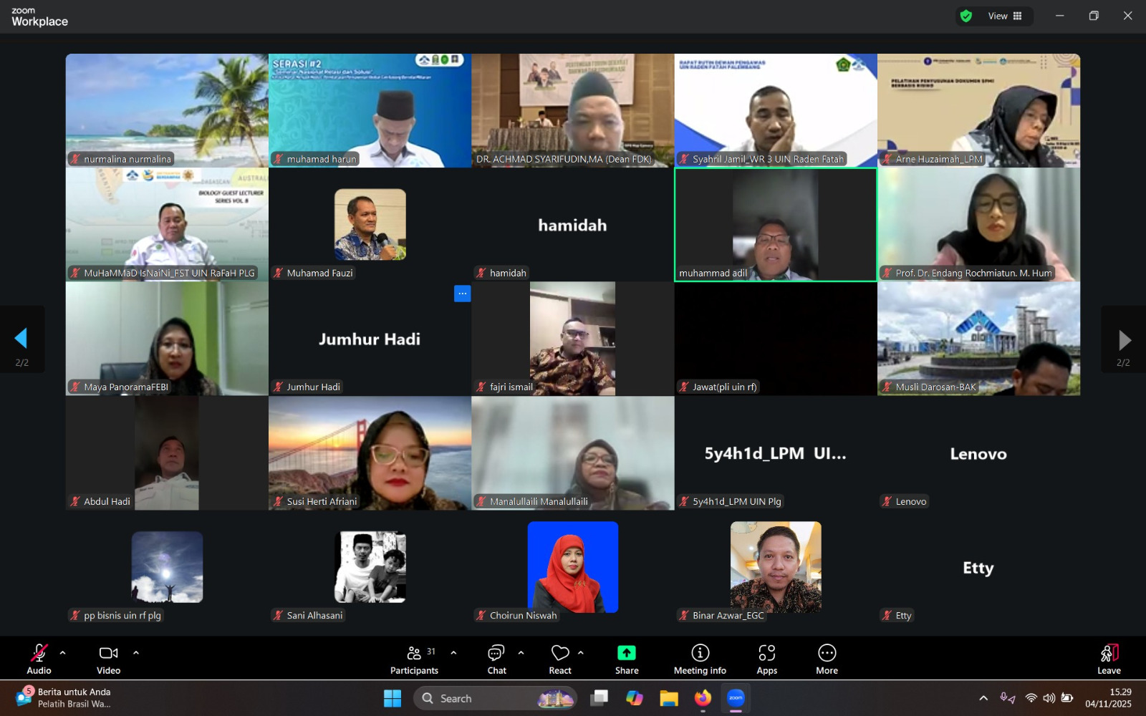Click the more options on Jumhur Hadi tile
Viewport: 1146px width, 716px height.
pyautogui.click(x=462, y=294)
